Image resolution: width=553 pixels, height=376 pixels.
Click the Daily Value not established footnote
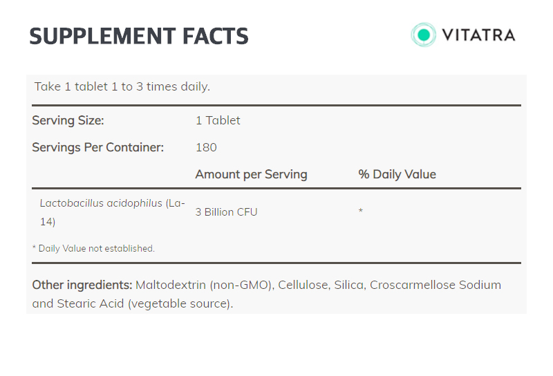(93, 248)
